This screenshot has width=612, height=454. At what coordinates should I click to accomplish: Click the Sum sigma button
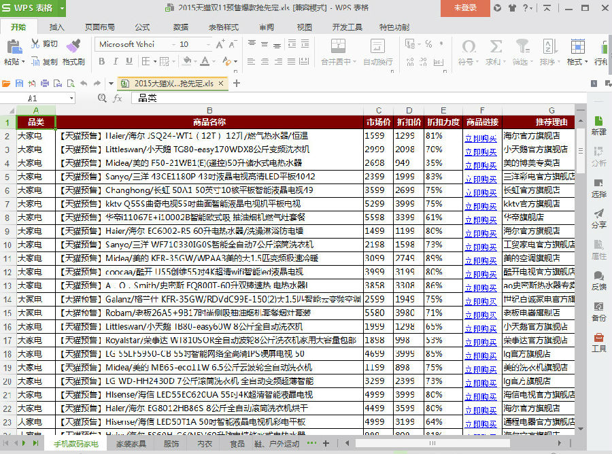click(496, 52)
